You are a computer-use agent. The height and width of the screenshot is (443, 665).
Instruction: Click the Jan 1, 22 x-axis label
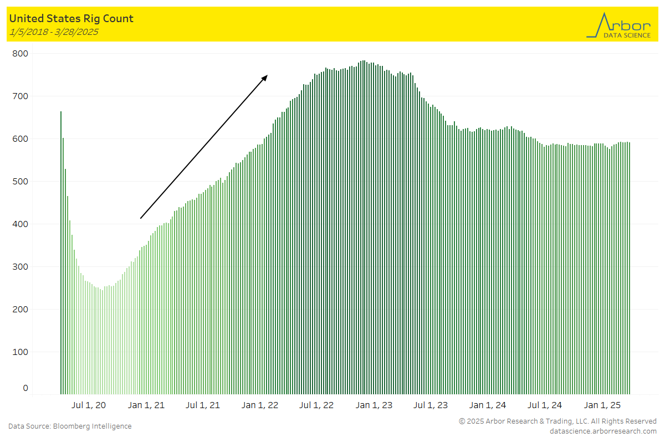(260, 405)
